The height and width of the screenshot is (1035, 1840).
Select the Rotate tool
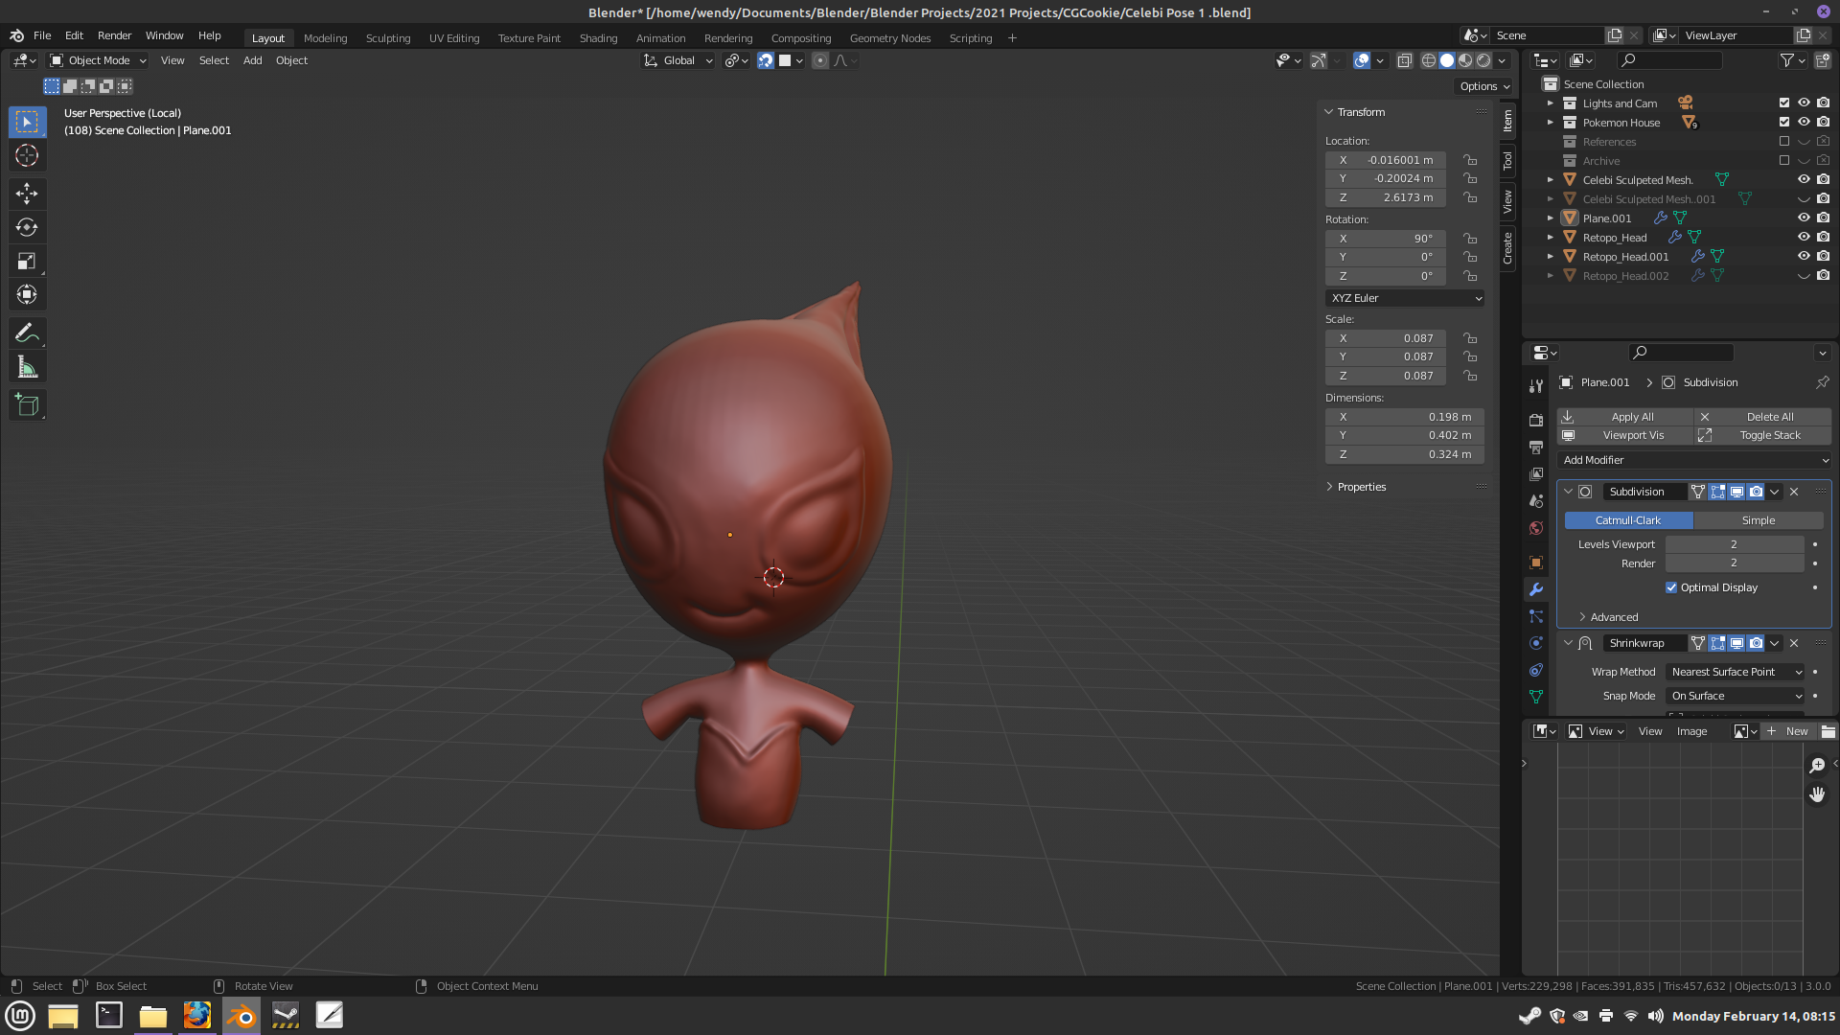click(x=27, y=227)
